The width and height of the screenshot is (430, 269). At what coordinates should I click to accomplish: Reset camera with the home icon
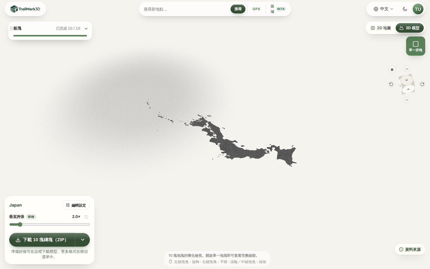pos(392,70)
